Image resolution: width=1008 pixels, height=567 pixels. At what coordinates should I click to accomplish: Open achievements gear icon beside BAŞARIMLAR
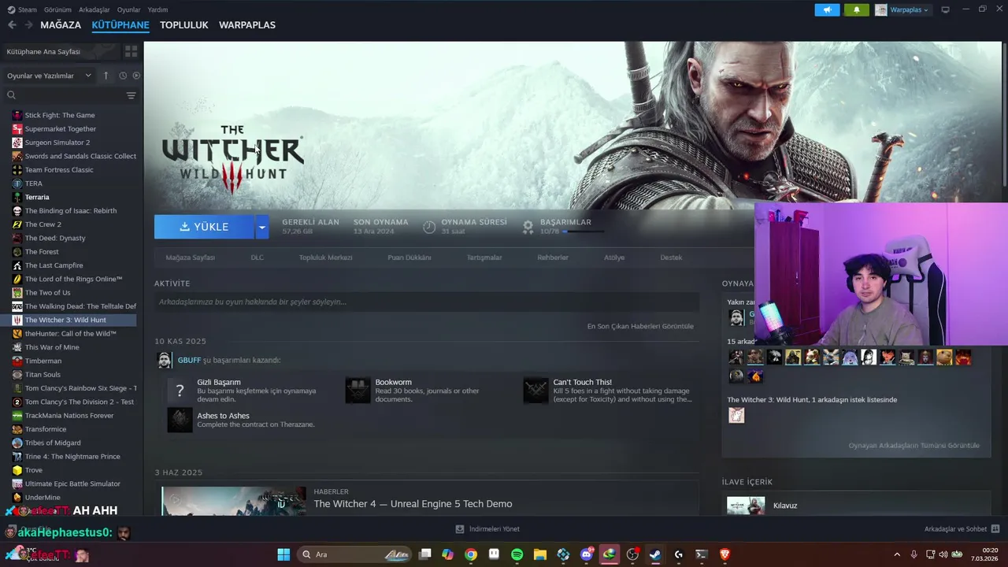tap(528, 227)
